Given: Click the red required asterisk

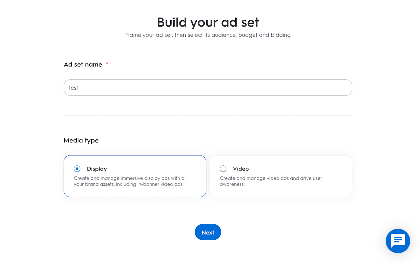Looking at the screenshot, I should (x=107, y=64).
